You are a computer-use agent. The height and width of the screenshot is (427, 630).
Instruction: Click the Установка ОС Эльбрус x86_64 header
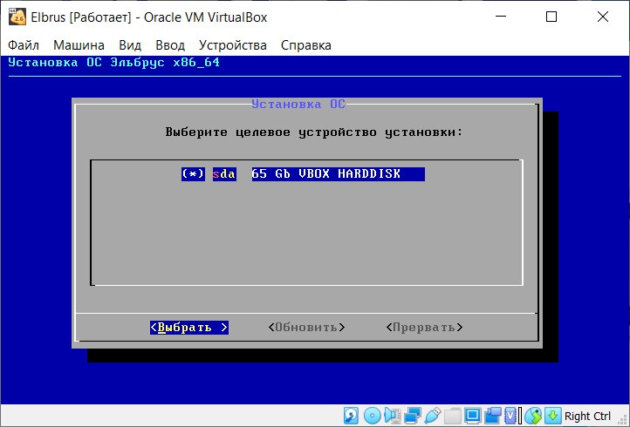click(114, 63)
